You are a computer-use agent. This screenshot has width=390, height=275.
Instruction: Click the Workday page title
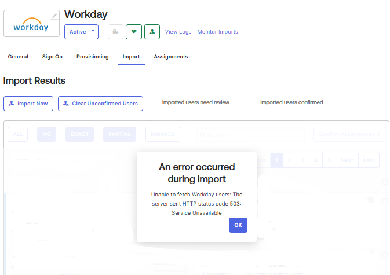(x=86, y=14)
